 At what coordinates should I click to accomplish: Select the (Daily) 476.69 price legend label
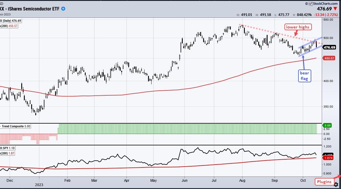[11, 21]
